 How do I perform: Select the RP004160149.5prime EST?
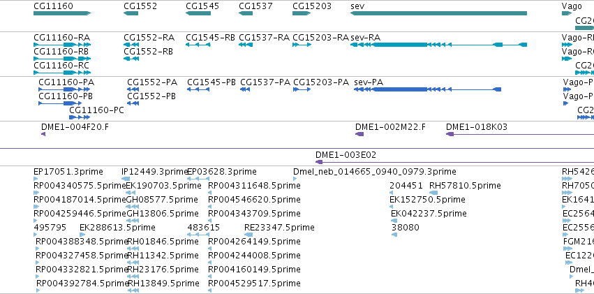pos(210,277)
